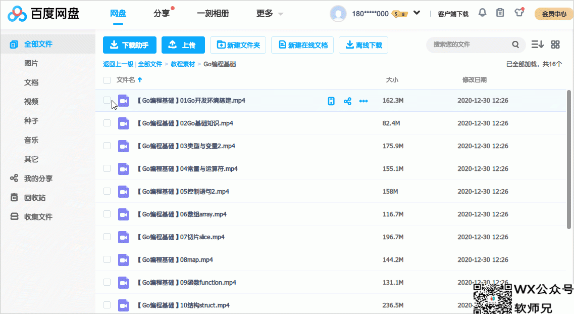
Task: Check the box for 03类型与变量2.mp4
Action: pos(107,146)
